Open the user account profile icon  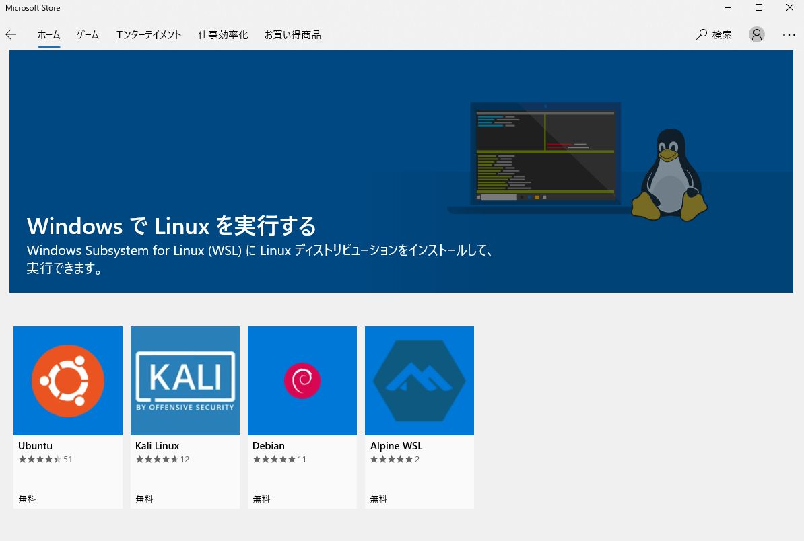[x=756, y=34]
